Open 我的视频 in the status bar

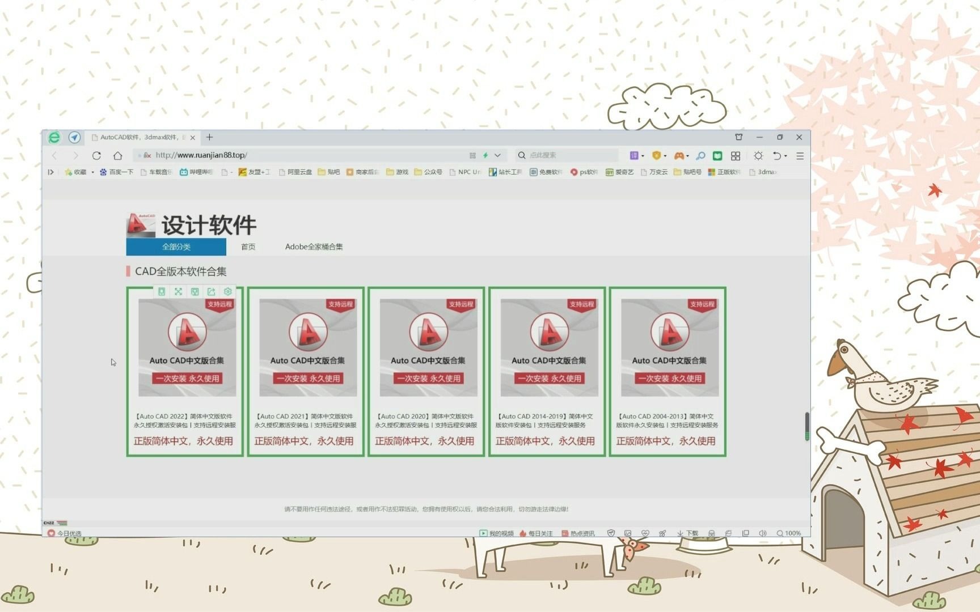496,533
